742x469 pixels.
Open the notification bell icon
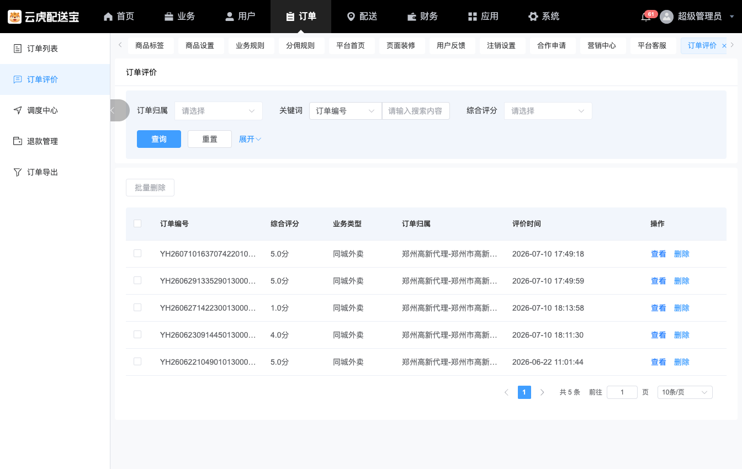coord(645,17)
